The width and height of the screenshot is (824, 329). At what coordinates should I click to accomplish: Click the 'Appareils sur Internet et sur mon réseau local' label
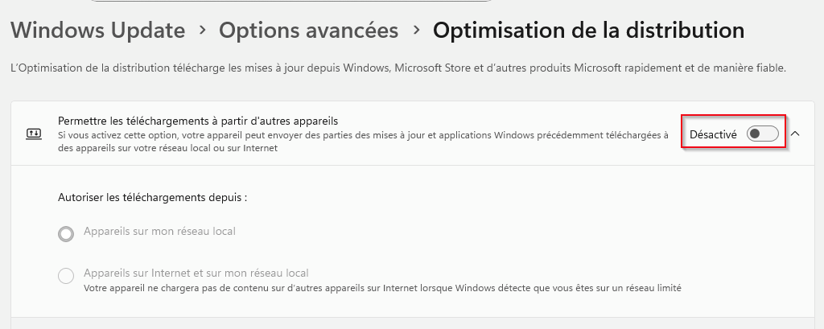click(x=196, y=273)
